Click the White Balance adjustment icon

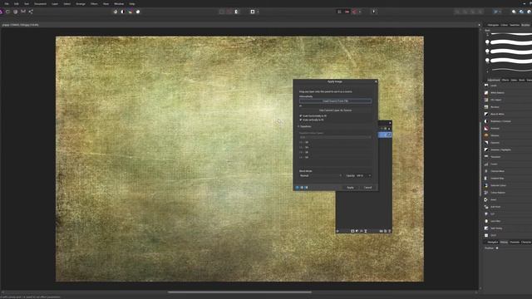pos(486,92)
